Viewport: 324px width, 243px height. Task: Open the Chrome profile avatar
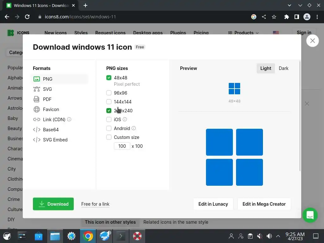[x=307, y=17]
